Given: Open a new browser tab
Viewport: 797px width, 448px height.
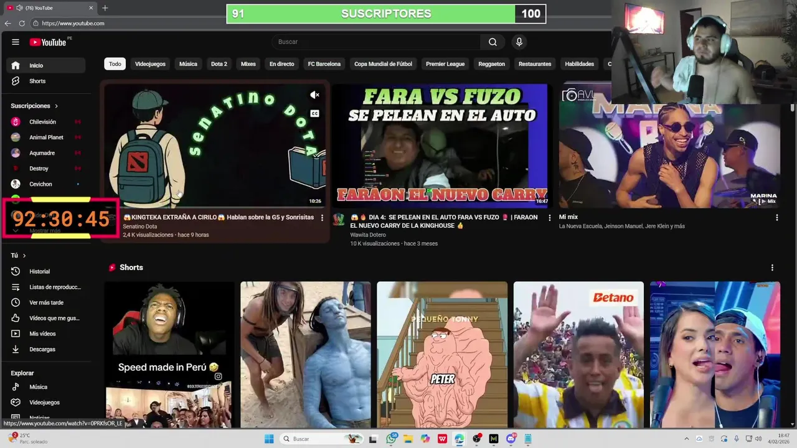Looking at the screenshot, I should (105, 8).
